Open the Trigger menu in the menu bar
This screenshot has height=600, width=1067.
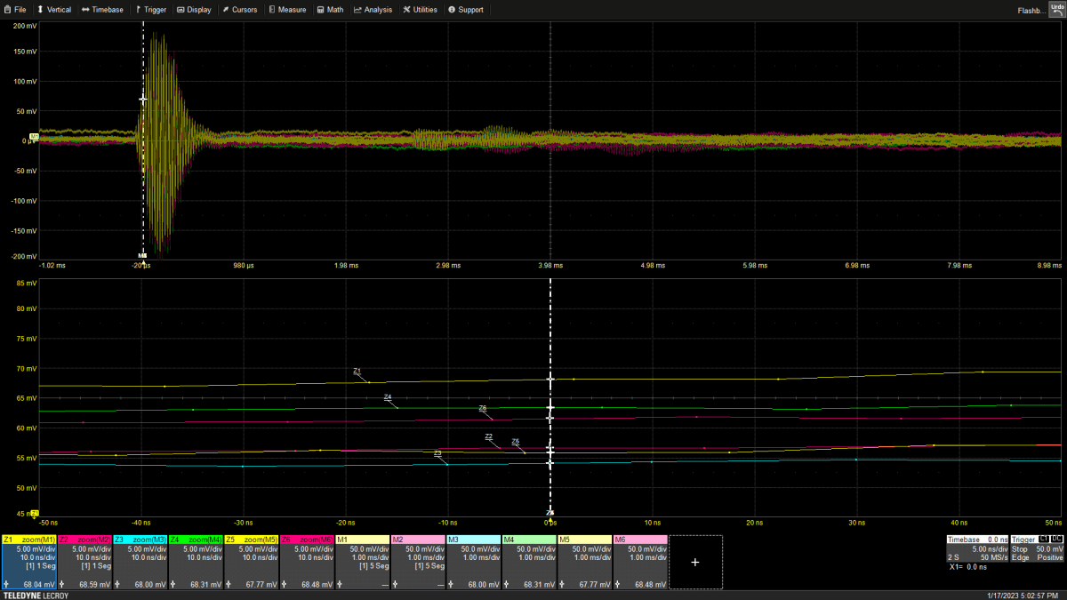(x=151, y=10)
